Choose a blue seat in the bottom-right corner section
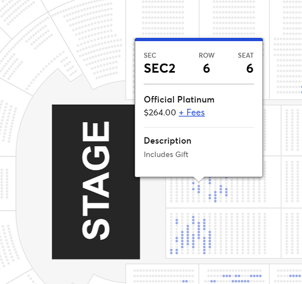This screenshot has height=284, width=302. [293, 275]
